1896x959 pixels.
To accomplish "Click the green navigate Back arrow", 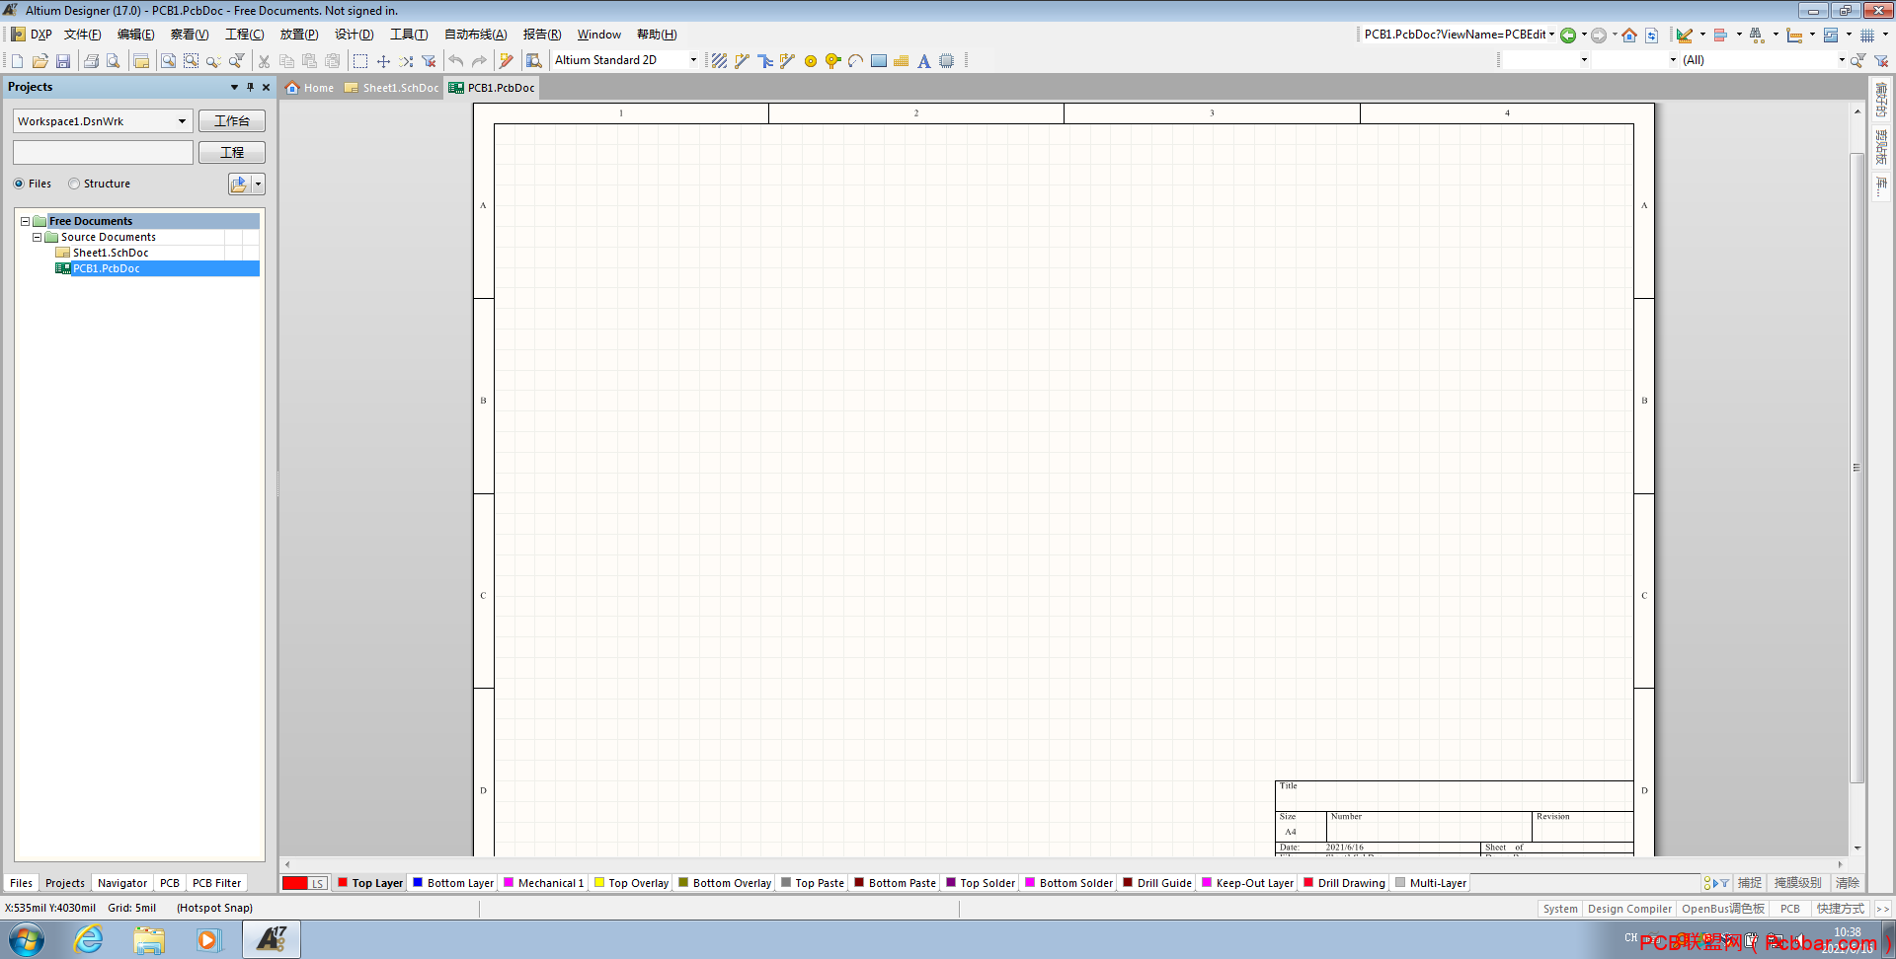I will point(1567,36).
